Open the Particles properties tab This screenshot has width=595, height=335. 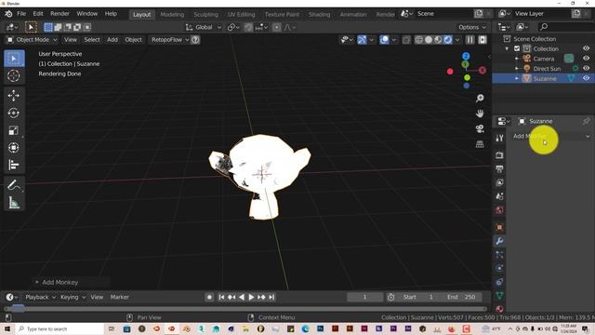click(500, 255)
